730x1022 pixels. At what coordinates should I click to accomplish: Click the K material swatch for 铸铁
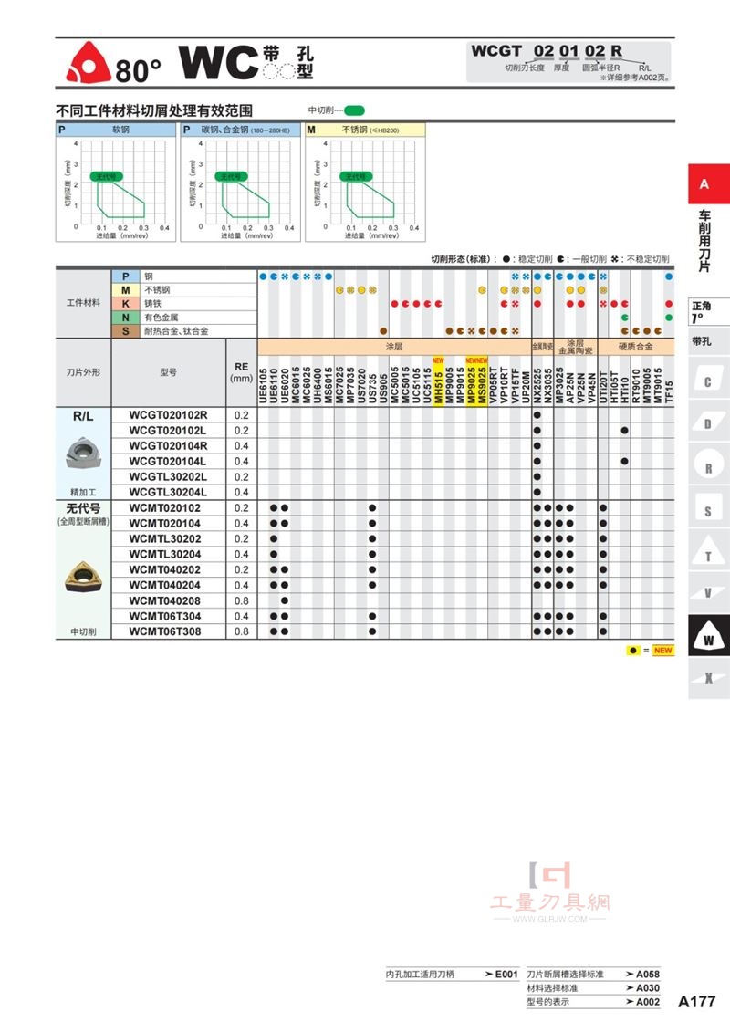126,304
